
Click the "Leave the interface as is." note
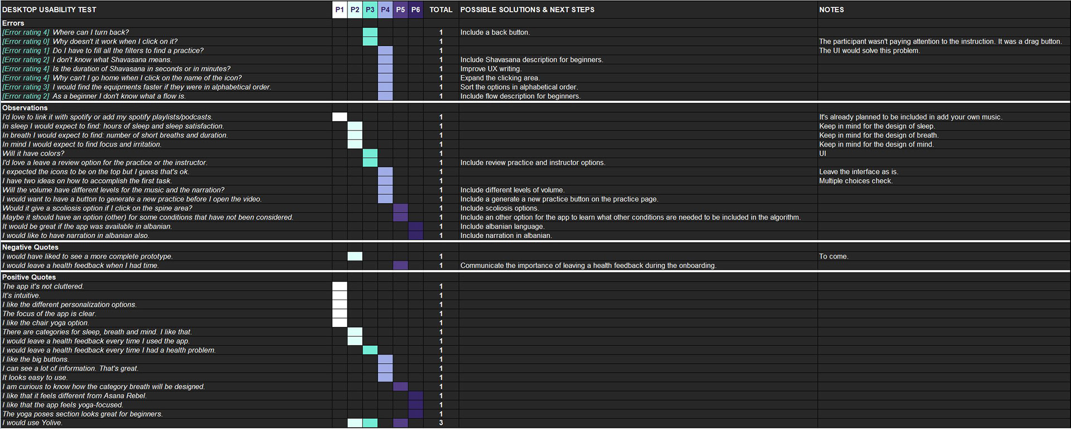[858, 172]
